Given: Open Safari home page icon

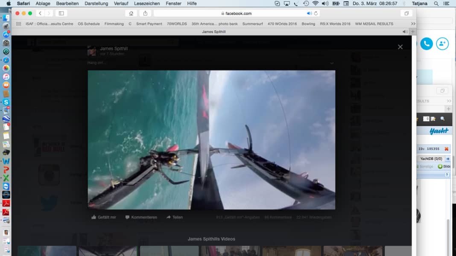Looking at the screenshot, I should click(x=131, y=13).
